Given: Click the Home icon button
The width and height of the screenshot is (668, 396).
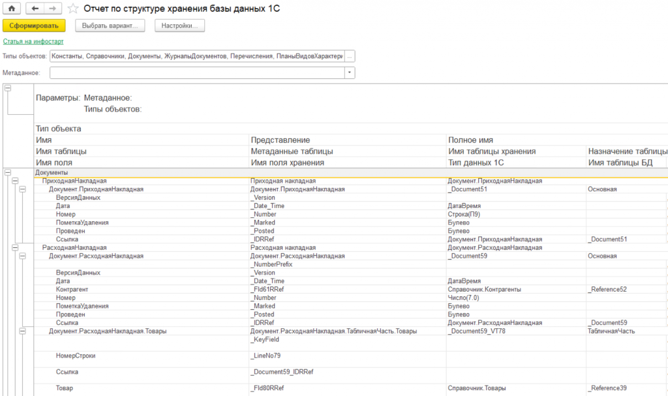Looking at the screenshot, I should coord(12,8).
